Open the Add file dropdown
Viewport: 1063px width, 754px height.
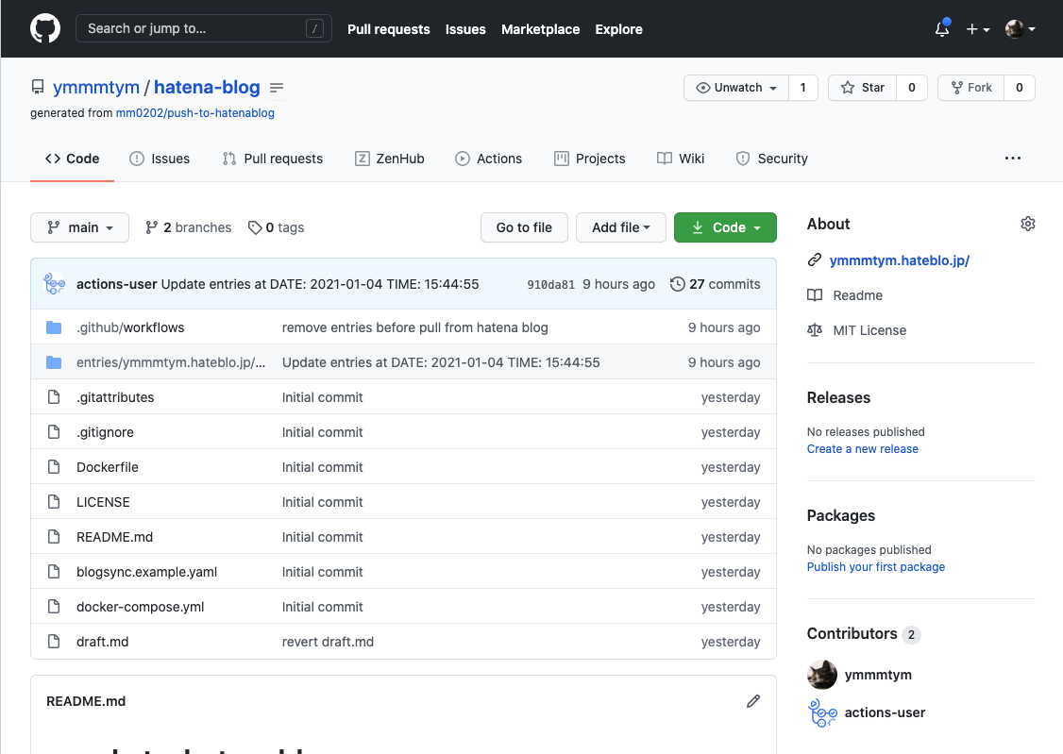coord(621,227)
